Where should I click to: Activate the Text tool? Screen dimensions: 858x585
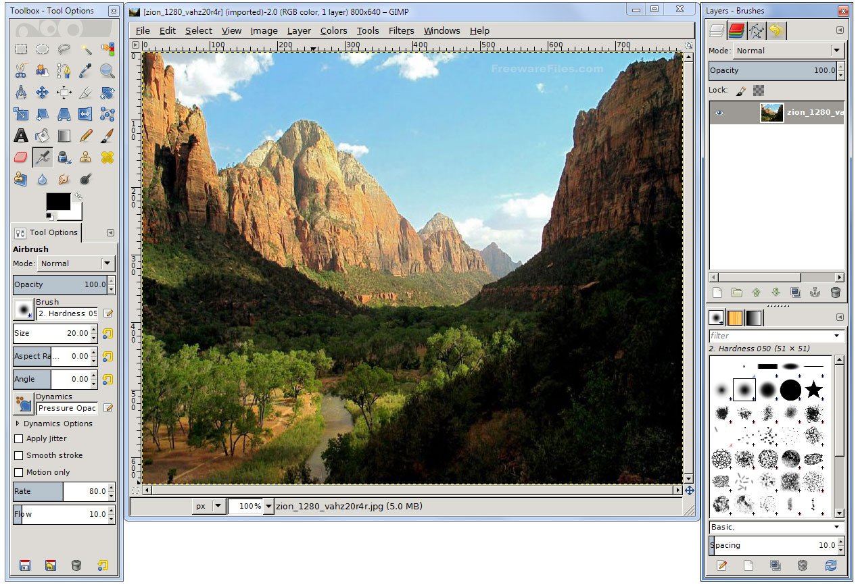click(21, 136)
